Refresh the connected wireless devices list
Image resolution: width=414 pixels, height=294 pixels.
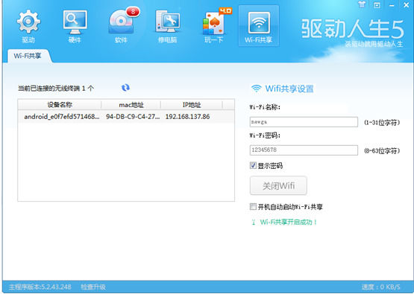click(x=125, y=88)
